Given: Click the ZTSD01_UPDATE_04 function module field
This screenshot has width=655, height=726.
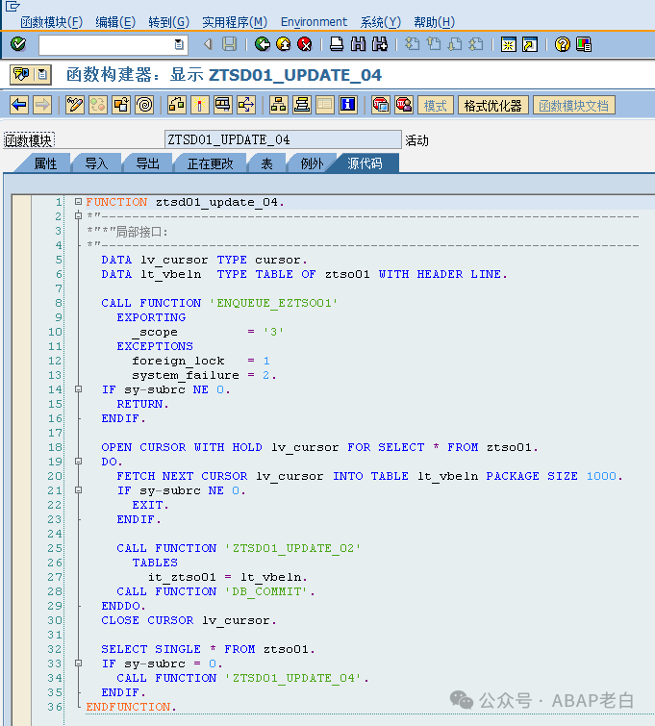Looking at the screenshot, I should [x=283, y=139].
